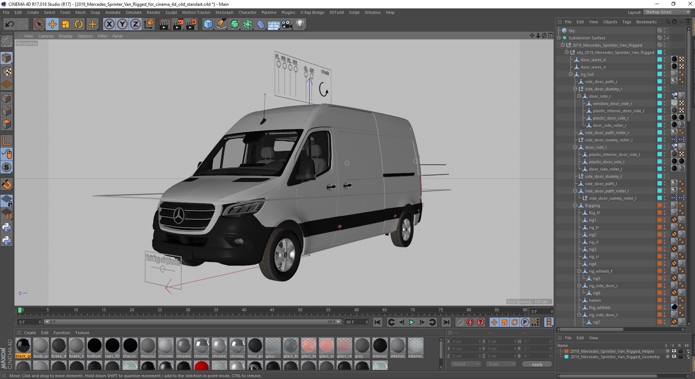Collapse the Subdivision Surface tree node
Image resolution: width=695 pixels, height=379 pixels.
point(559,38)
